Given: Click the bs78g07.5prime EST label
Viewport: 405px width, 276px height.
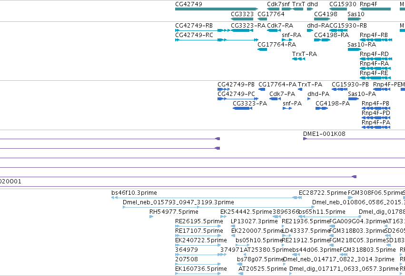Looking at the screenshot, I should point(260,260).
